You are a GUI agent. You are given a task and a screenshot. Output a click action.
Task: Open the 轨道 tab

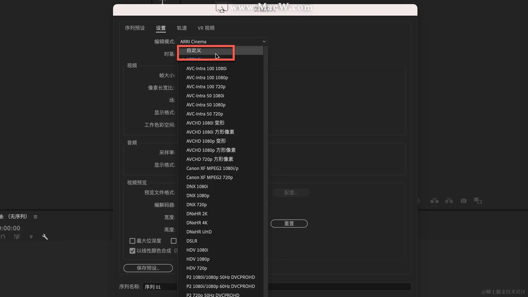[182, 28]
